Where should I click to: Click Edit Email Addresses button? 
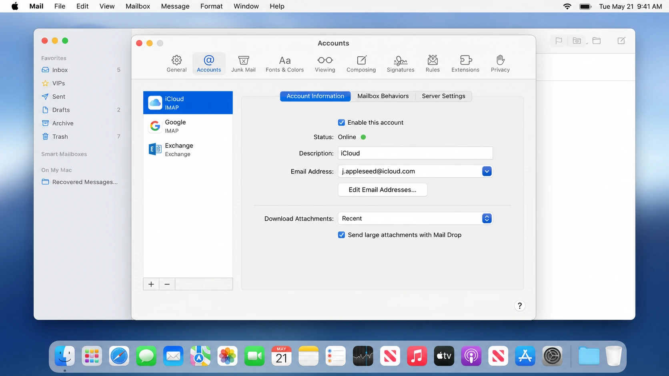coord(383,190)
